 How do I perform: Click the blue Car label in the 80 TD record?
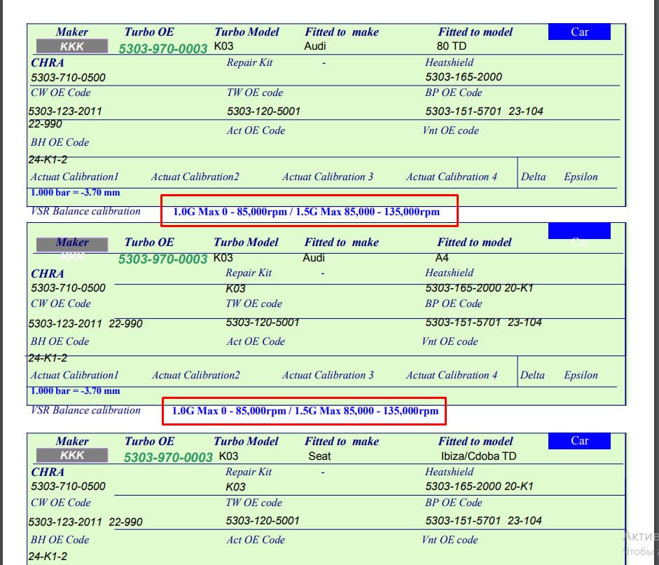579,32
